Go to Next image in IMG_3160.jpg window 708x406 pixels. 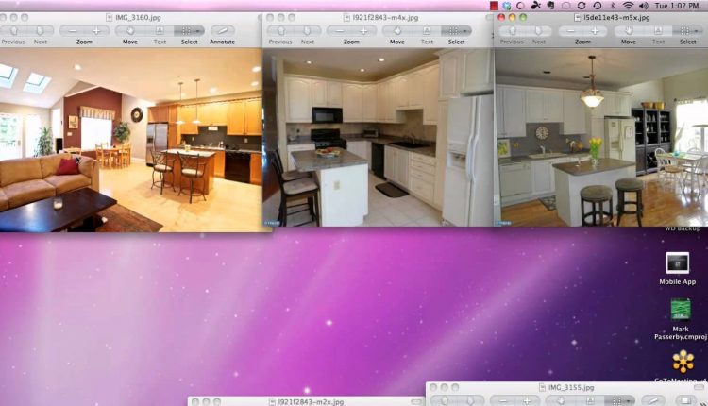(x=41, y=31)
